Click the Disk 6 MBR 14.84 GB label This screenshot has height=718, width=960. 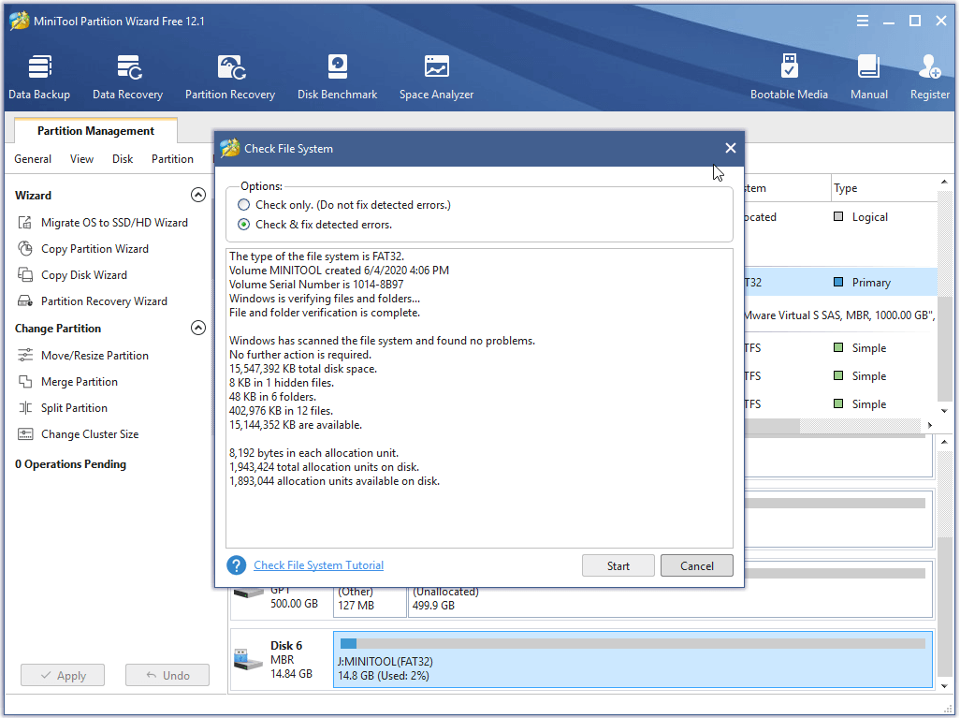tap(291, 659)
